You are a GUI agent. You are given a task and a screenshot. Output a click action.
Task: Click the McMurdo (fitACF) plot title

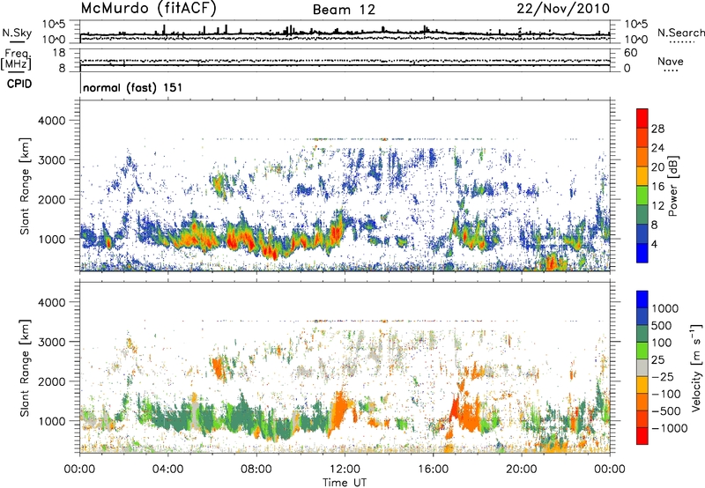point(148,8)
